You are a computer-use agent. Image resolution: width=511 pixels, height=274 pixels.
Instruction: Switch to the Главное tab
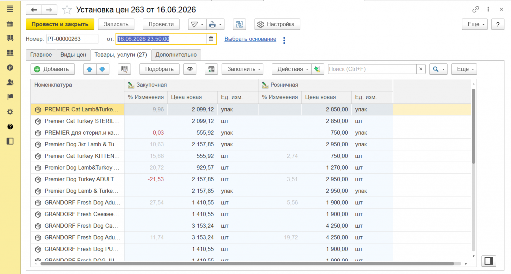[x=41, y=55]
